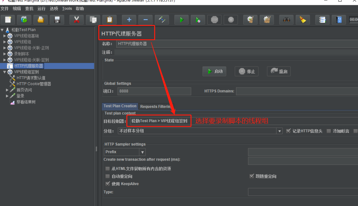Open the 运行 menu
Screen dimensions: 358x206
[x=41, y=9]
